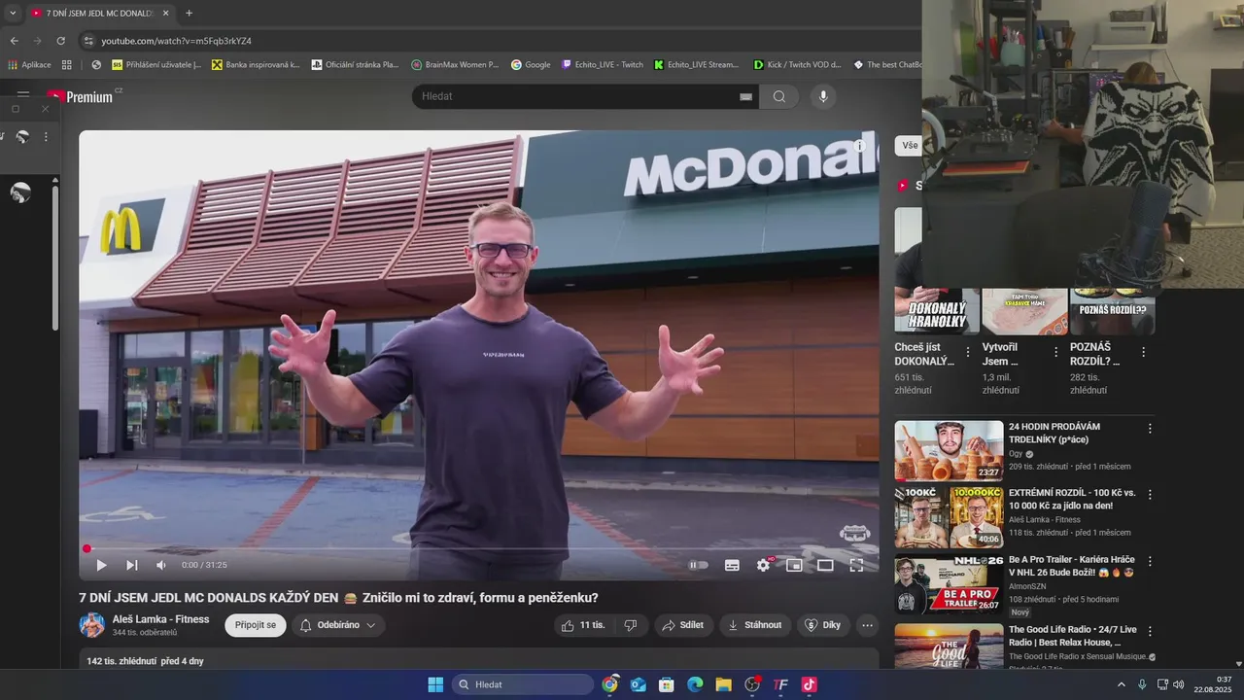This screenshot has width=1244, height=700.
Task: Open on-screen keyboard in search box
Action: click(x=745, y=97)
